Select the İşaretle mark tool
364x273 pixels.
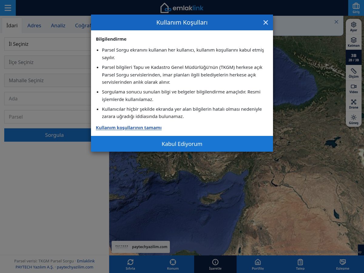pos(215,264)
